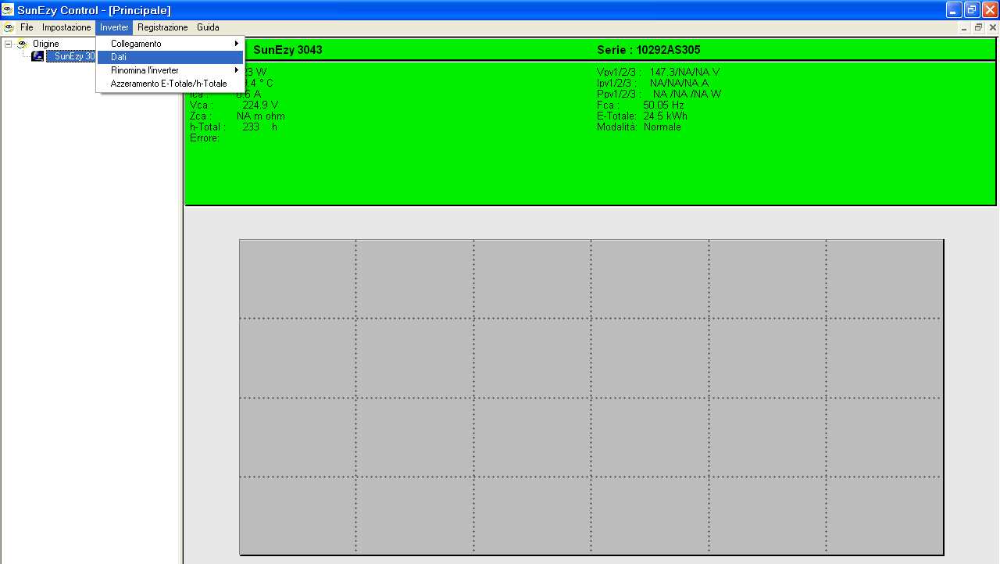Click the eye icon in menu bar
Screen dimensions: 1000x564
[x=9, y=27]
